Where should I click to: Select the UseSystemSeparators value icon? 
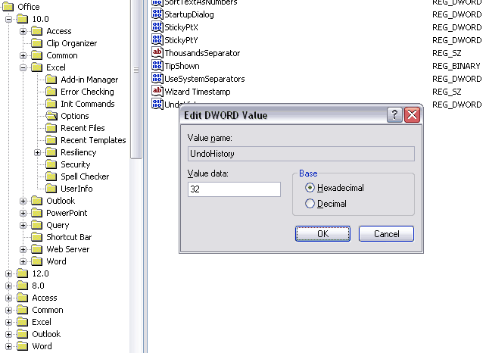point(157,79)
